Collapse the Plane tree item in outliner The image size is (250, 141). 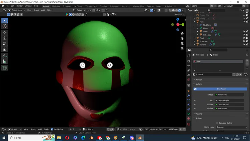[x=194, y=22]
